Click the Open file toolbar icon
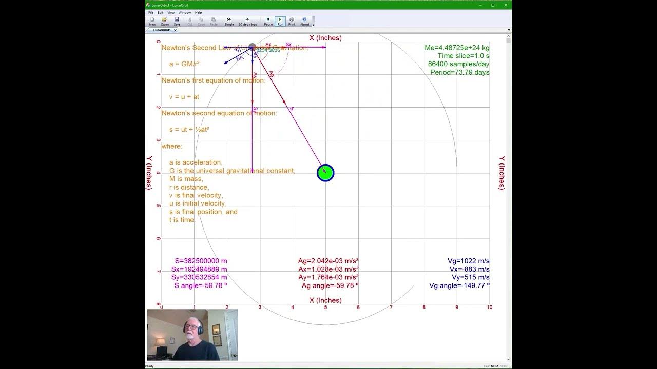Viewport: 657px width, 369px height. pyautogui.click(x=164, y=21)
